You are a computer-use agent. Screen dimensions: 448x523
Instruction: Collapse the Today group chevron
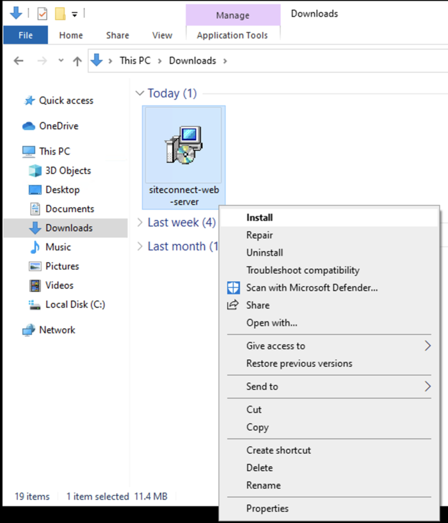click(140, 93)
